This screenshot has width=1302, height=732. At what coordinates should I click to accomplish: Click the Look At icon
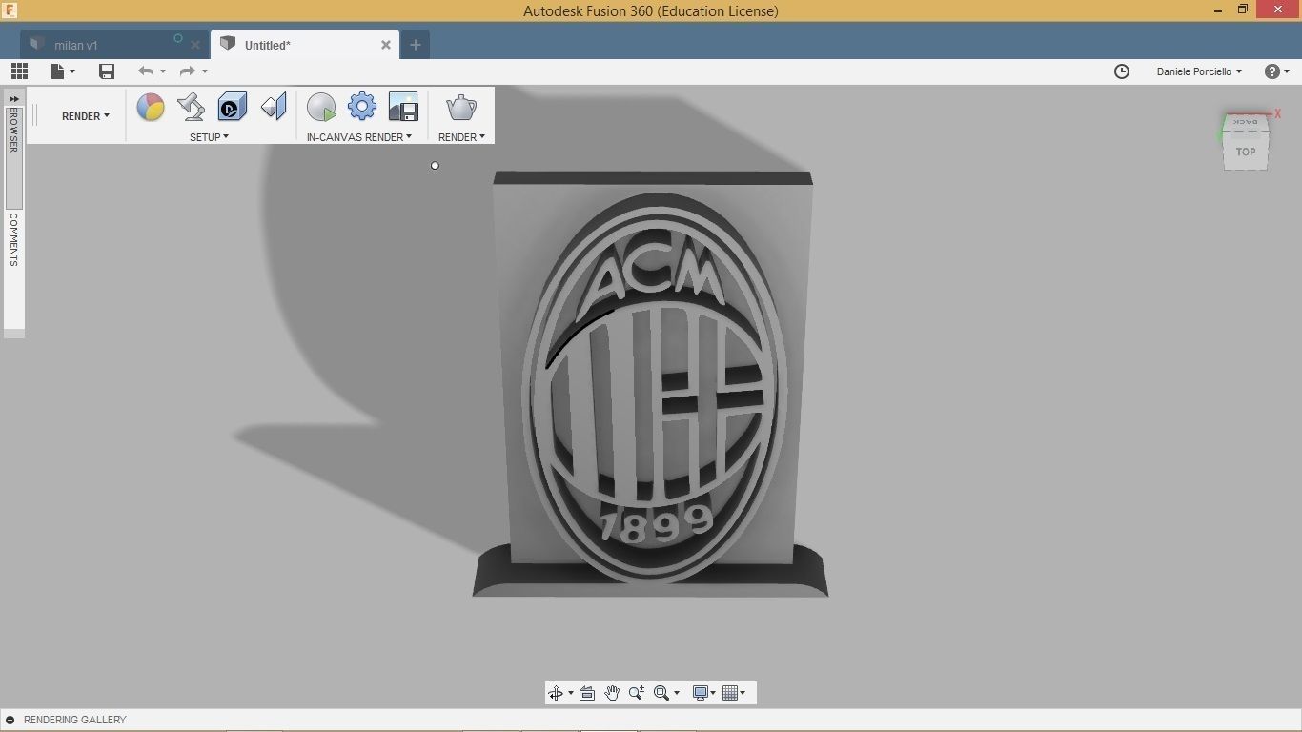587,693
